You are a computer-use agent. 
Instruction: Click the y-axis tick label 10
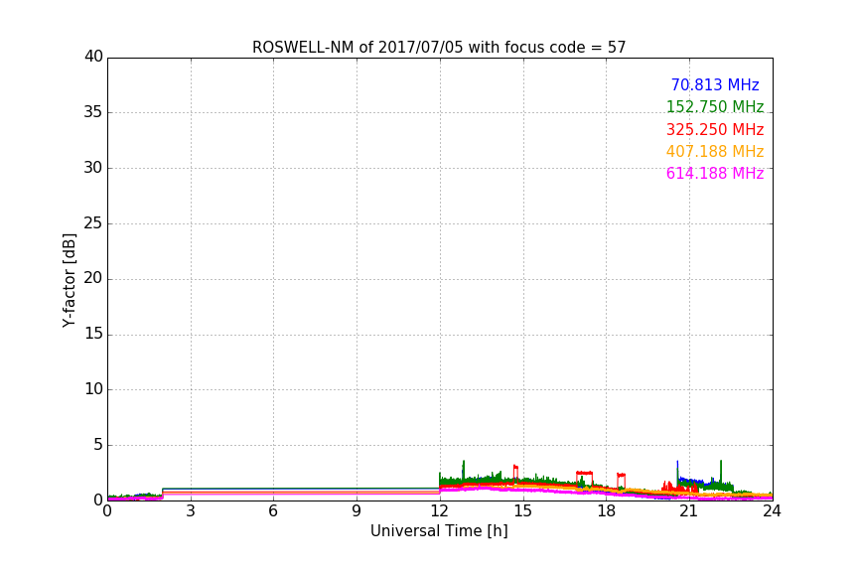[93, 389]
